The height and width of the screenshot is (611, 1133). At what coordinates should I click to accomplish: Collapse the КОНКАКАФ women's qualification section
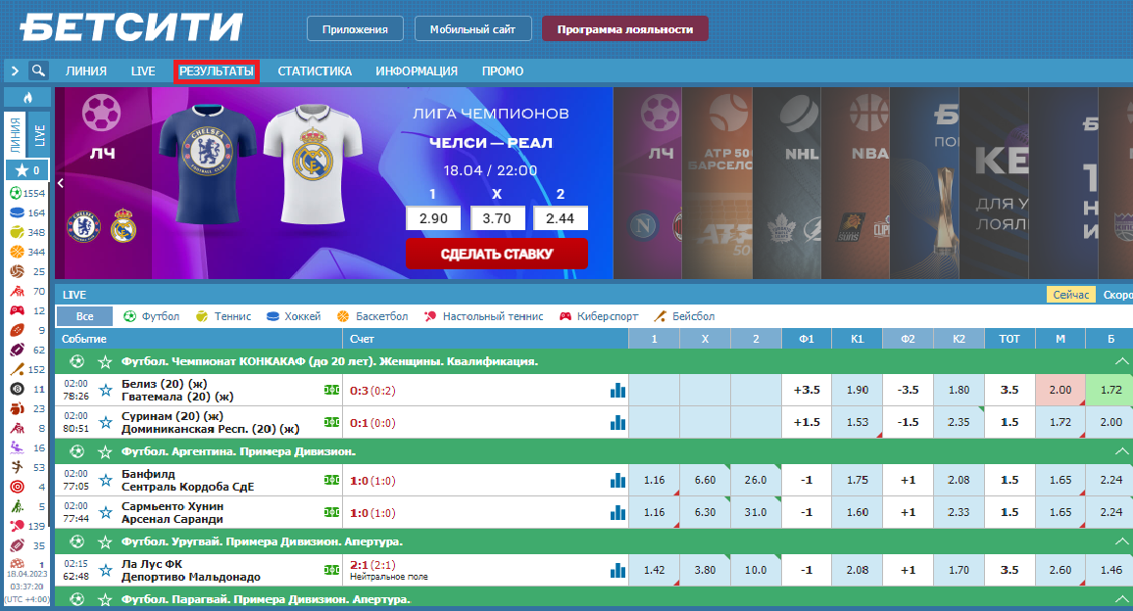point(1121,361)
